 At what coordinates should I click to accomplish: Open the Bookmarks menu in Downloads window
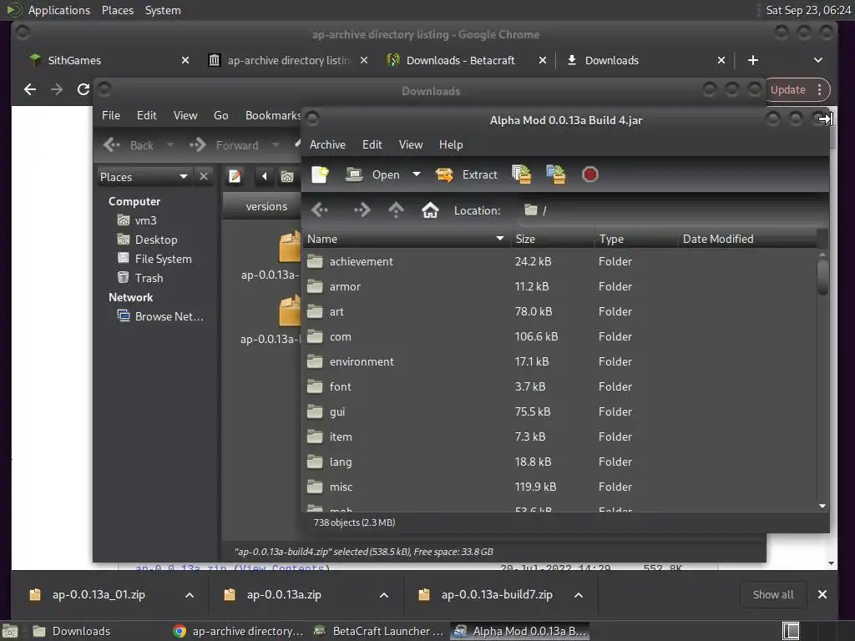(273, 115)
